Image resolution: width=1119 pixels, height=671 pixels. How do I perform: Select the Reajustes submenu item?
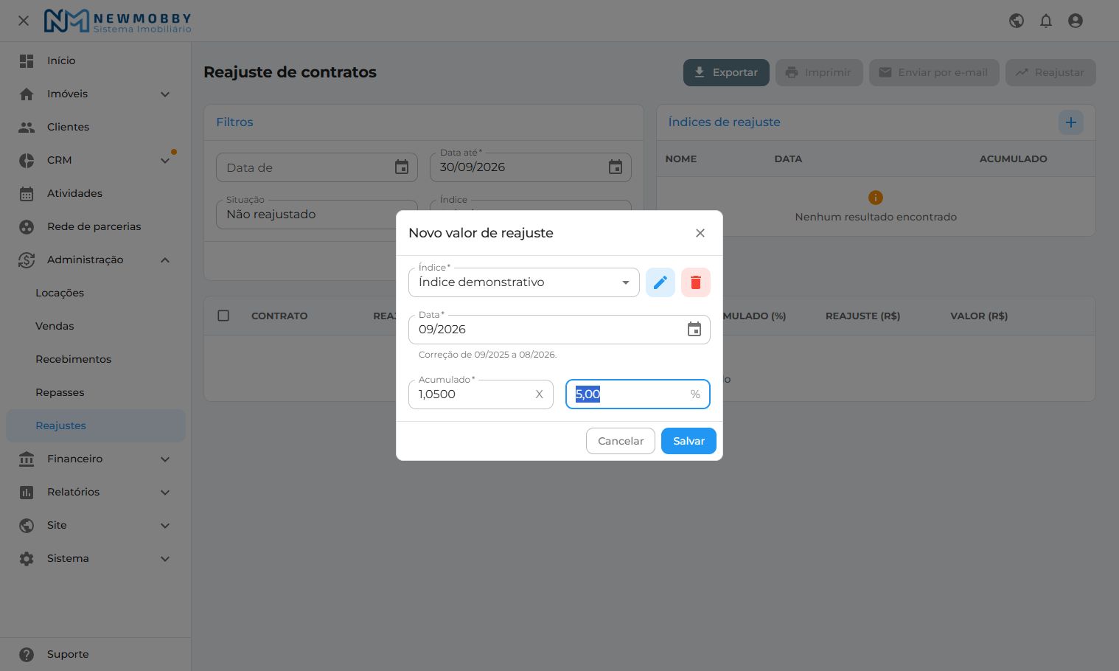coord(96,425)
